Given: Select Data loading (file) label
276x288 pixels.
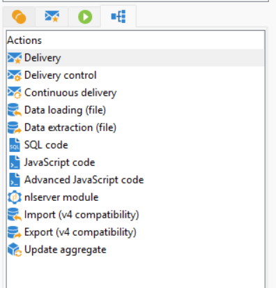Looking at the screenshot, I should tap(65, 110).
